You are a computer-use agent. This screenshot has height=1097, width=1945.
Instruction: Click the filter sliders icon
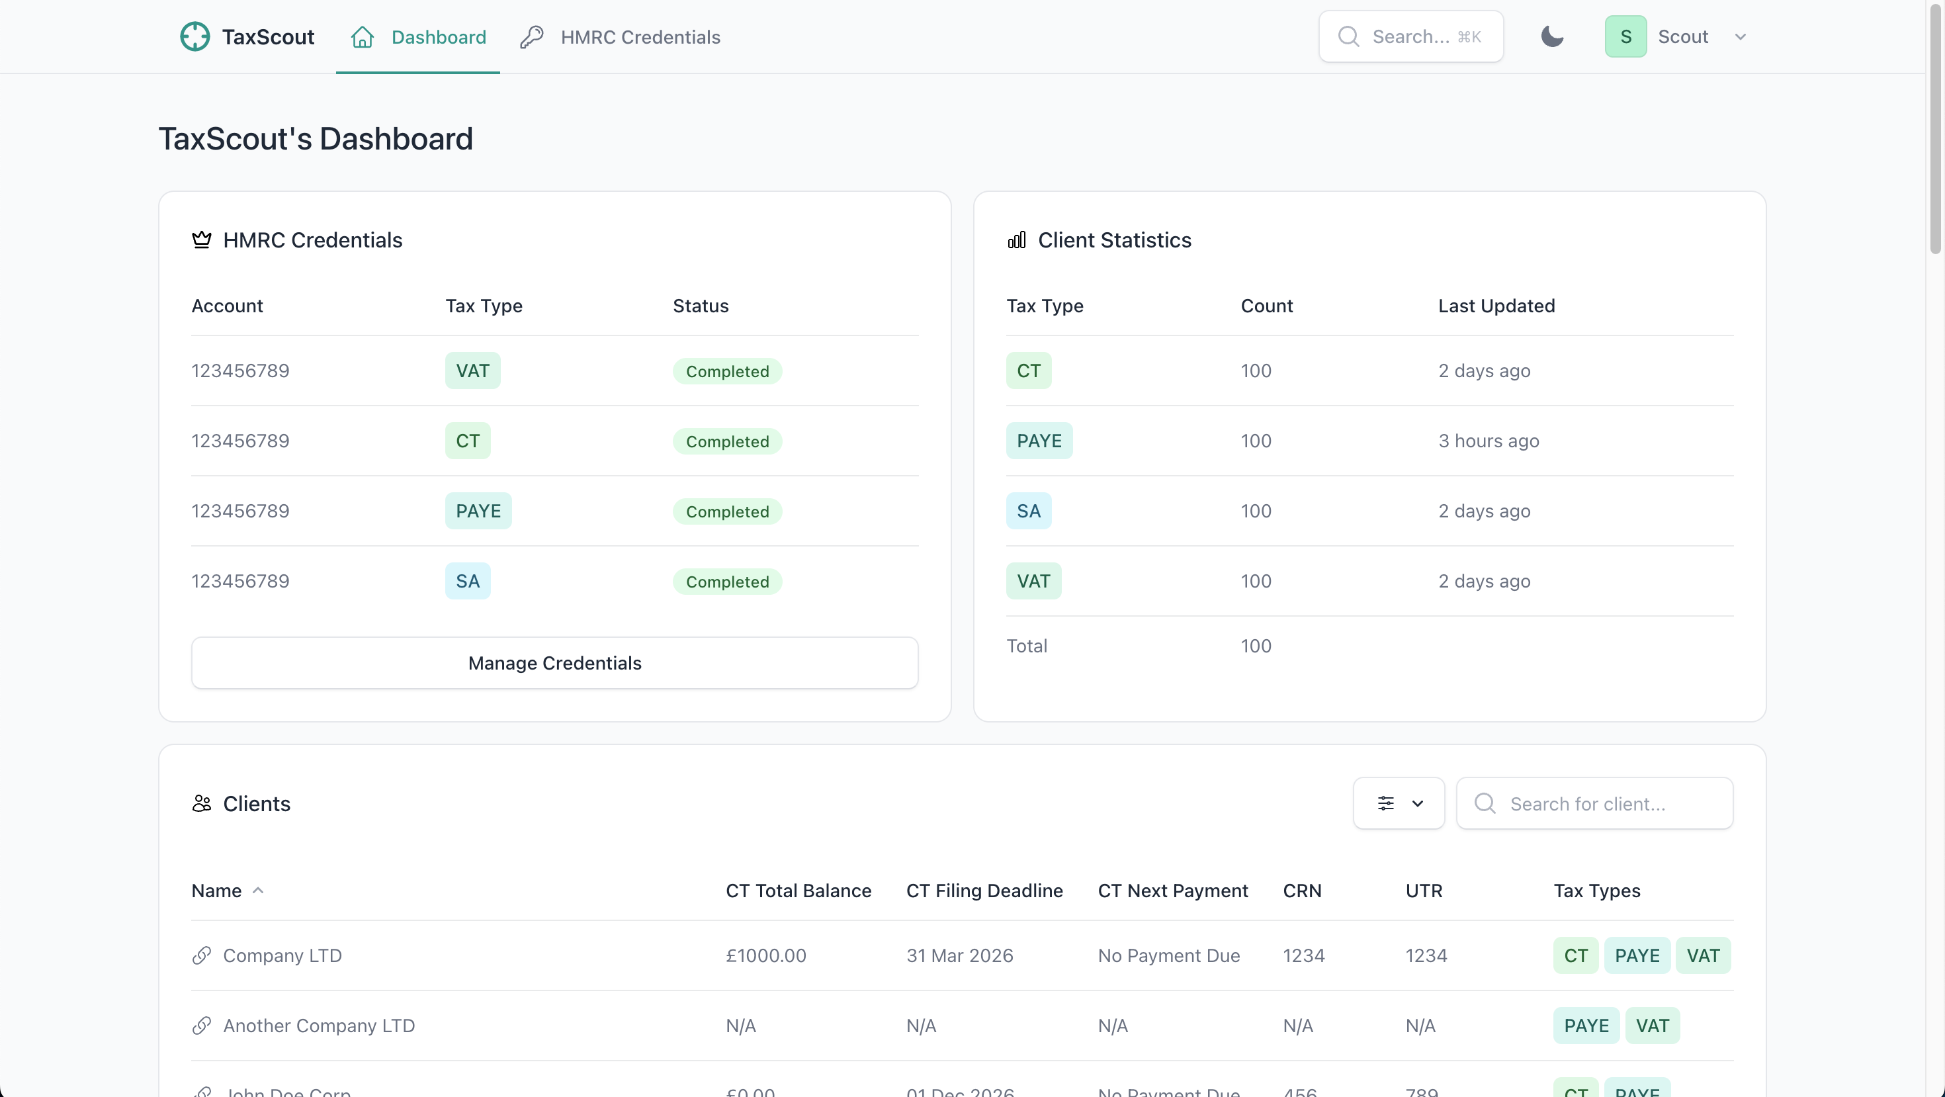click(1385, 803)
